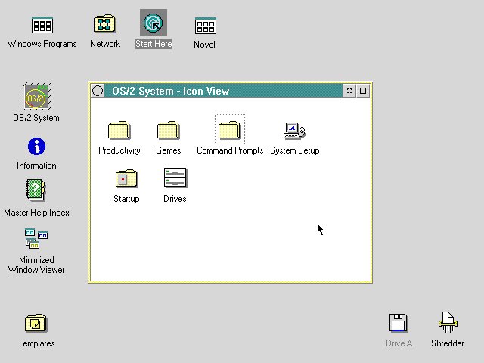484x363 pixels.
Task: Click the Drives label text
Action: point(175,199)
